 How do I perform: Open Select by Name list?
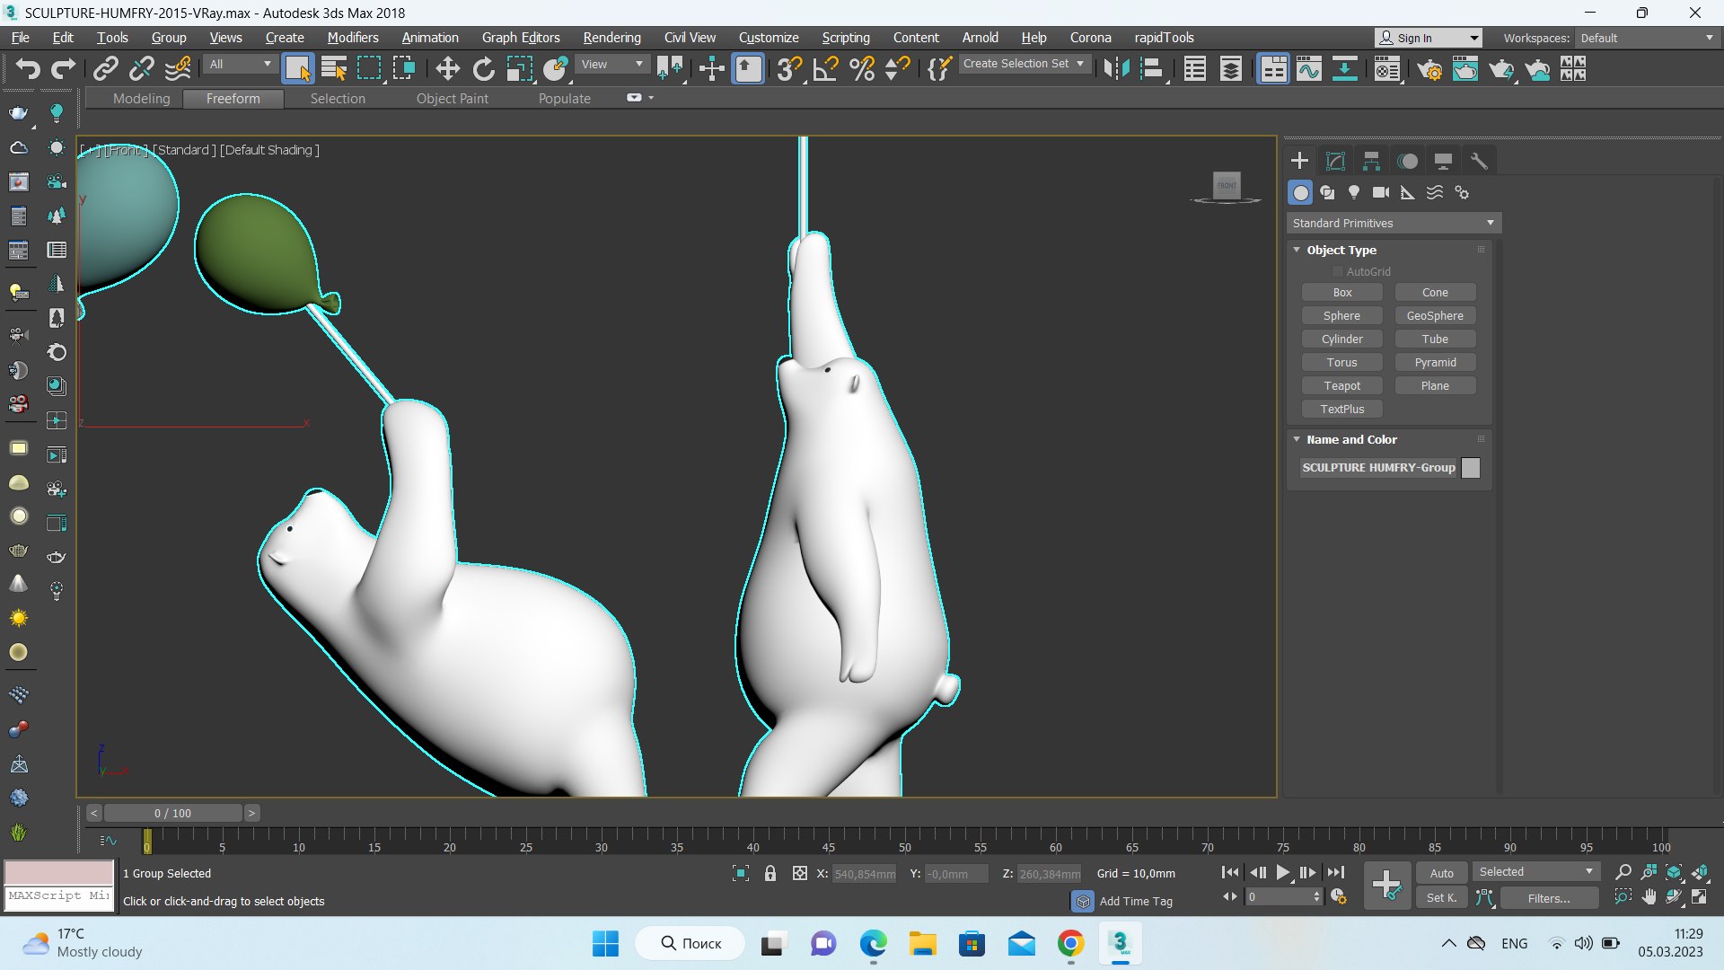tap(333, 68)
